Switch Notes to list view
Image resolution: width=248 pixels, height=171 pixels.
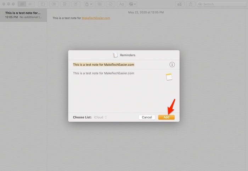22,4
